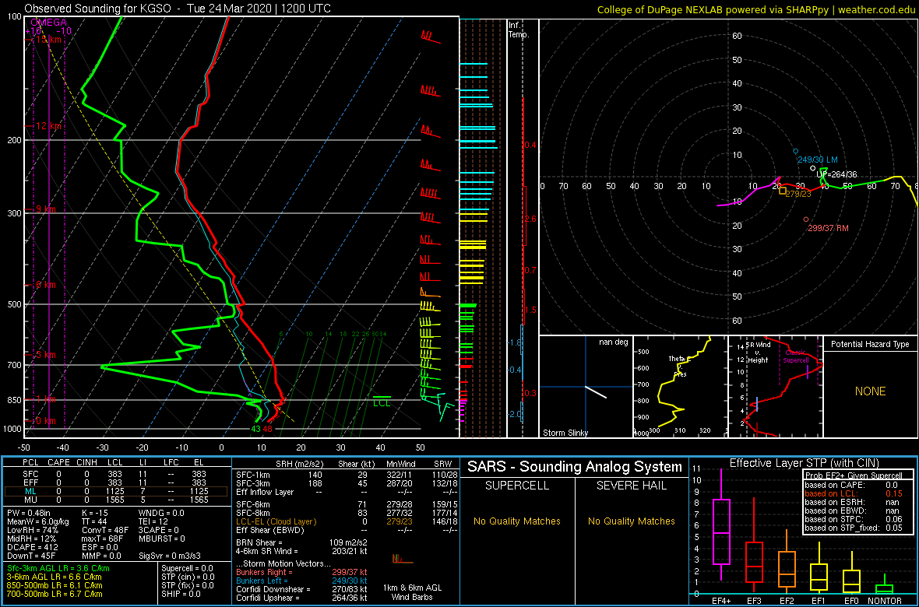The image size is (919, 607).
Task: Click the 'UP=264/36' hodograph label
Action: [x=837, y=174]
